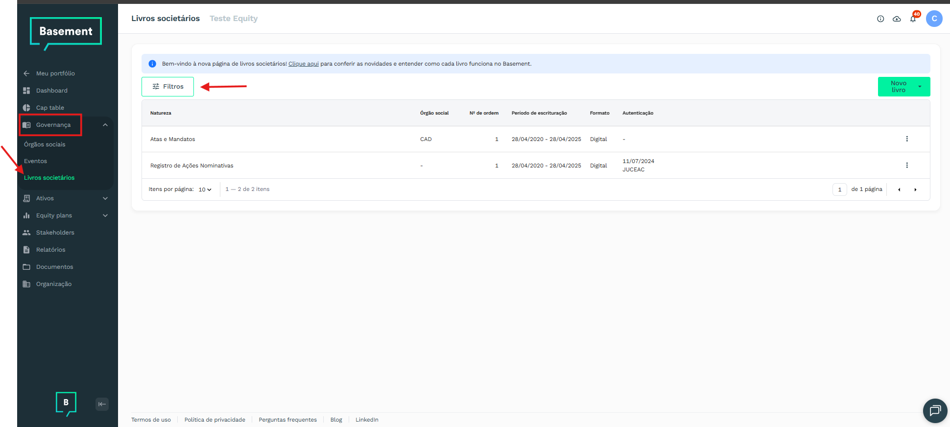This screenshot has height=427, width=950.
Task: Click the page number input field
Action: pyautogui.click(x=839, y=190)
